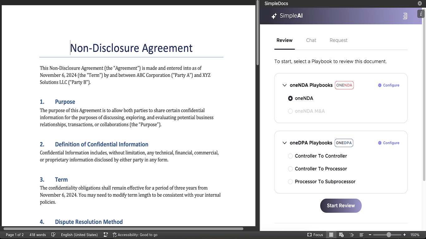The width and height of the screenshot is (426, 239).
Task: Click the SimpleAI sparkle logo icon
Action: coord(274,16)
